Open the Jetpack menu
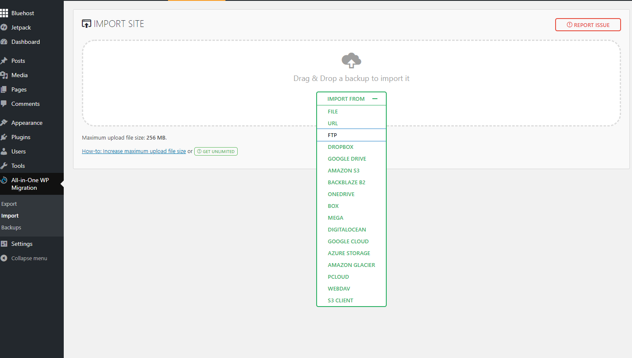The height and width of the screenshot is (358, 632). coord(32,27)
